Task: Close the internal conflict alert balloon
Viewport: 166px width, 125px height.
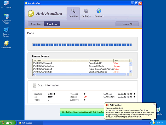Action: pyautogui.click(x=154, y=105)
